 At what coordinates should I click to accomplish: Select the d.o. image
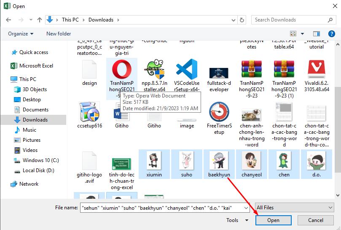(x=317, y=164)
